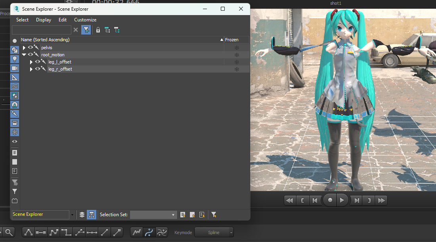The height and width of the screenshot is (242, 436).
Task: Collapse the root_motion tree node
Action: click(x=24, y=55)
